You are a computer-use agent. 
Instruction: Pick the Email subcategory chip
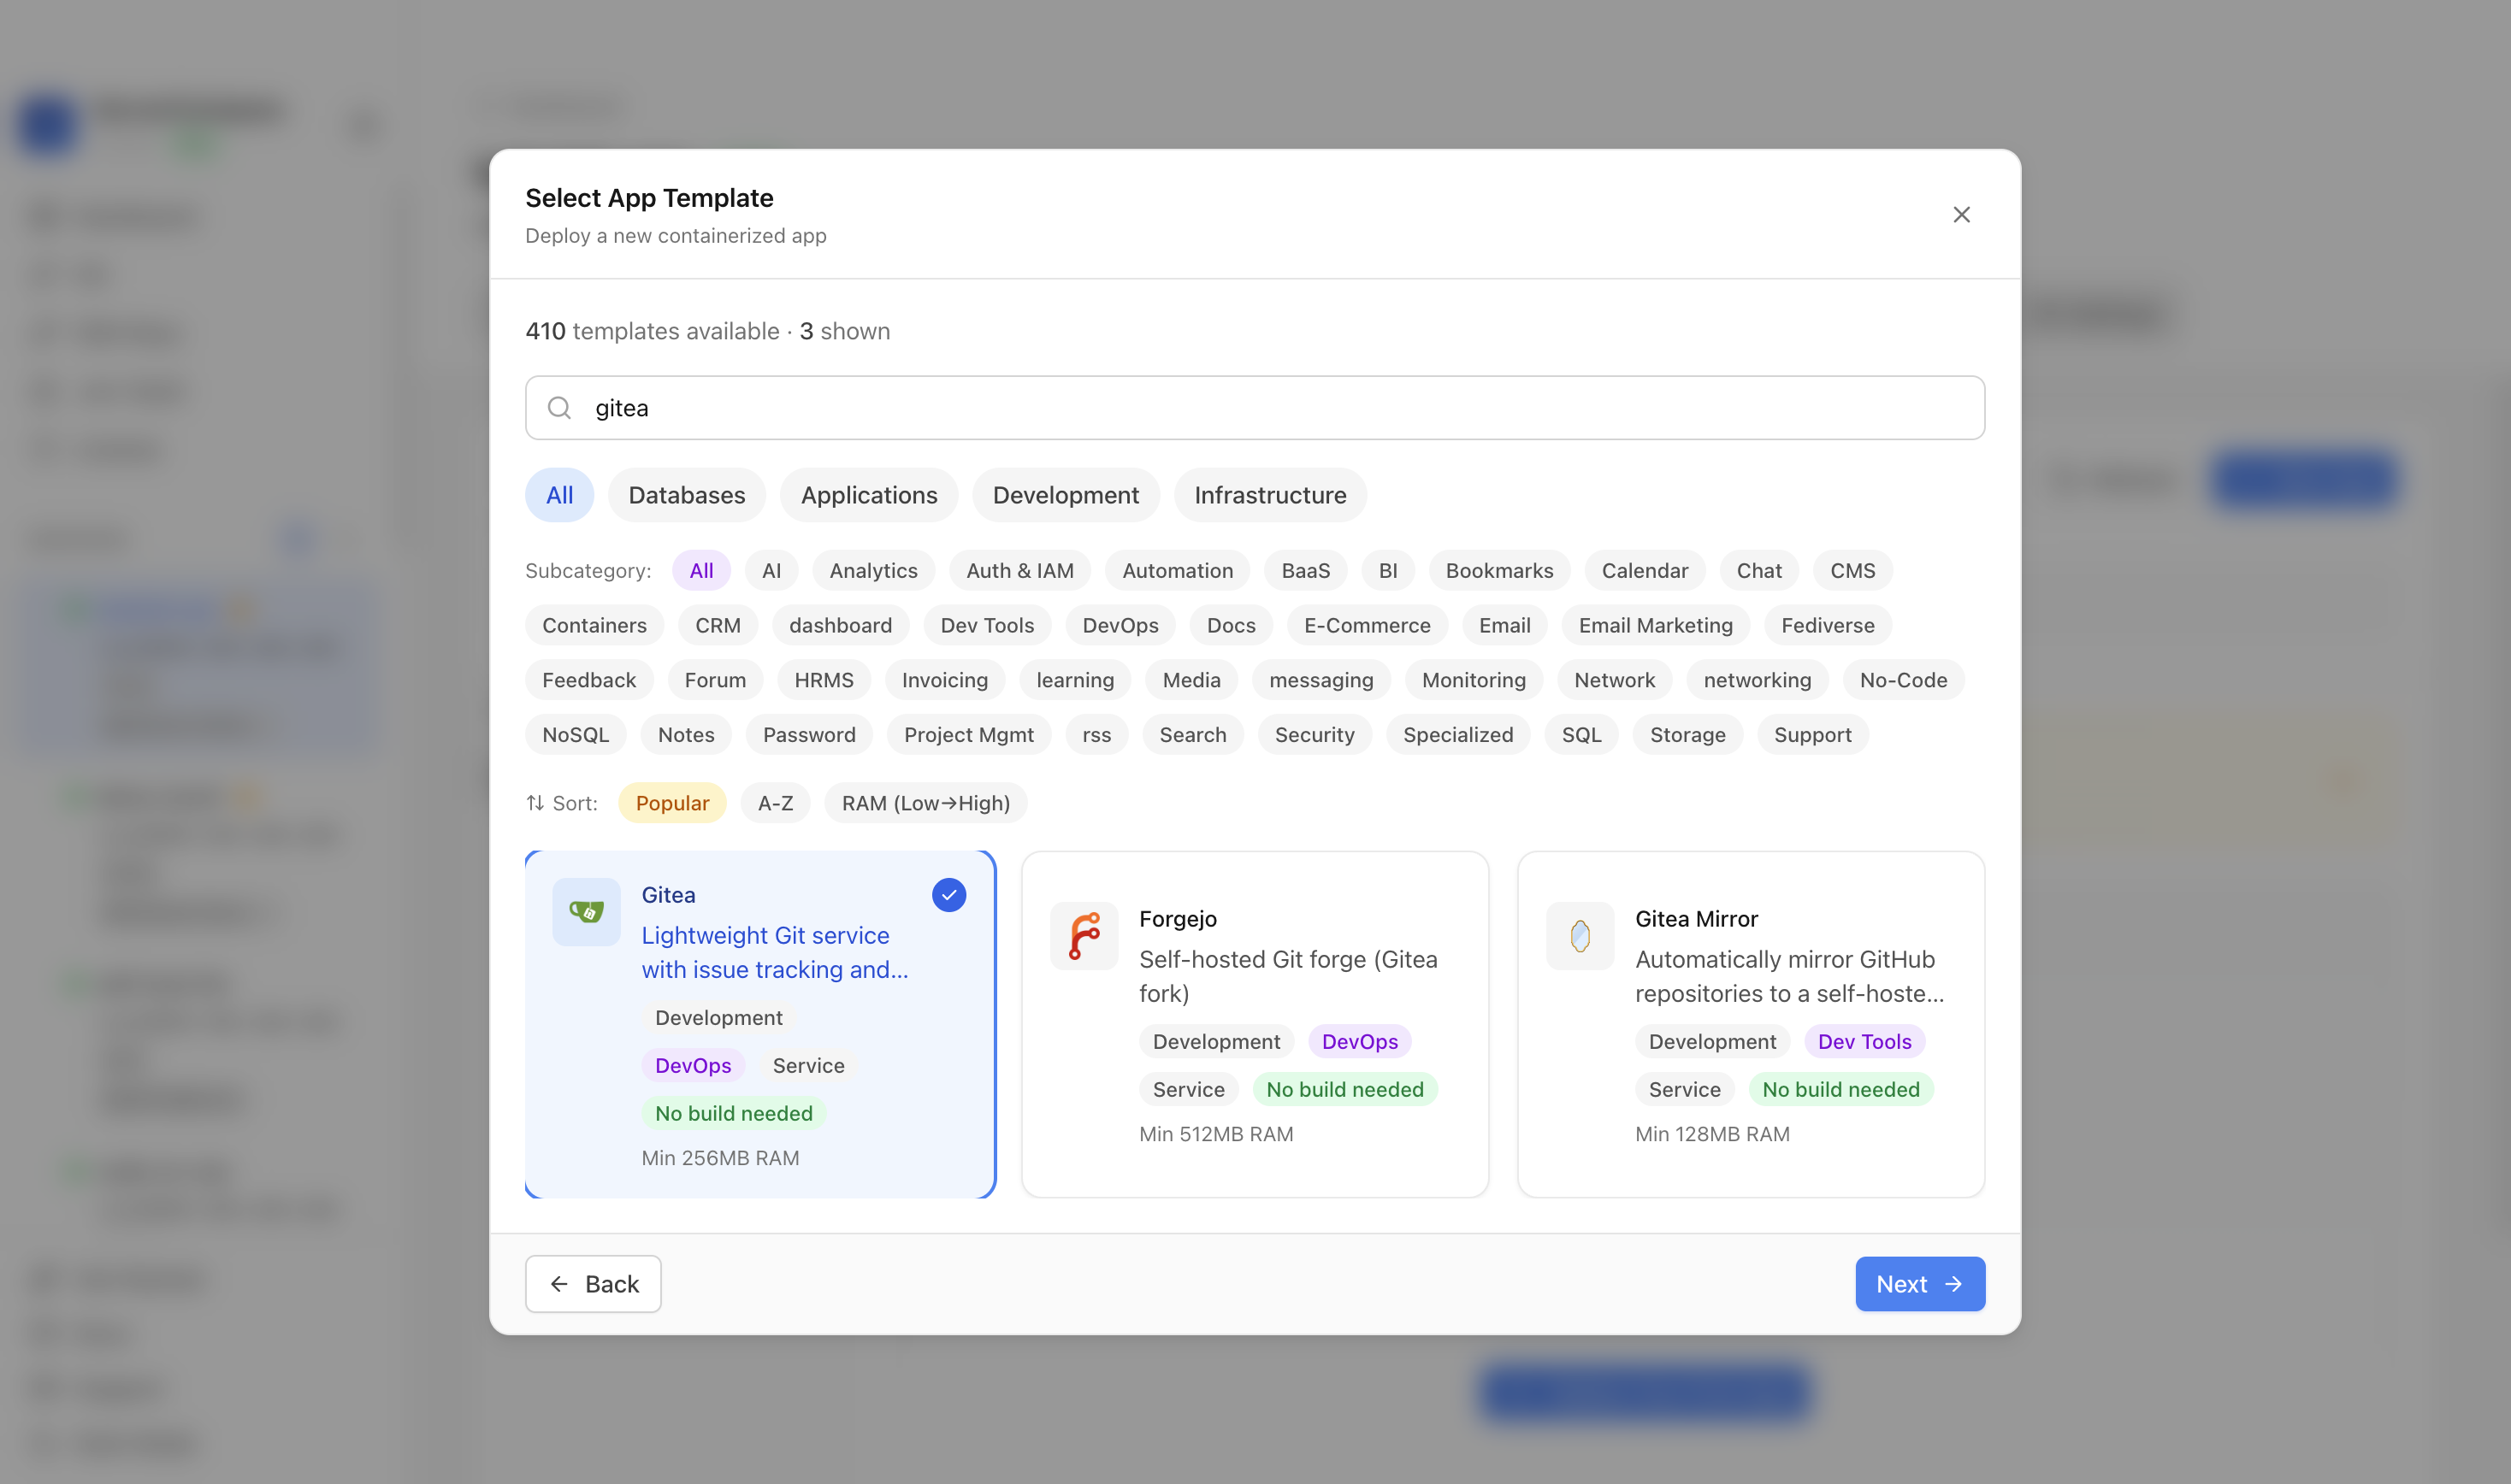pyautogui.click(x=1504, y=625)
